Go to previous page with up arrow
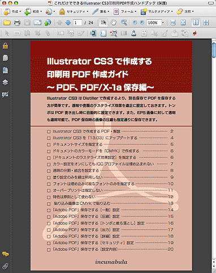The height and width of the screenshot is (273, 216). [x=59, y=23]
